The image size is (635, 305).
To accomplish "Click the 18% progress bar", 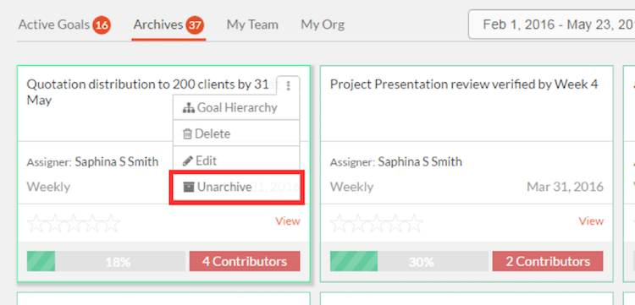I will (106, 261).
